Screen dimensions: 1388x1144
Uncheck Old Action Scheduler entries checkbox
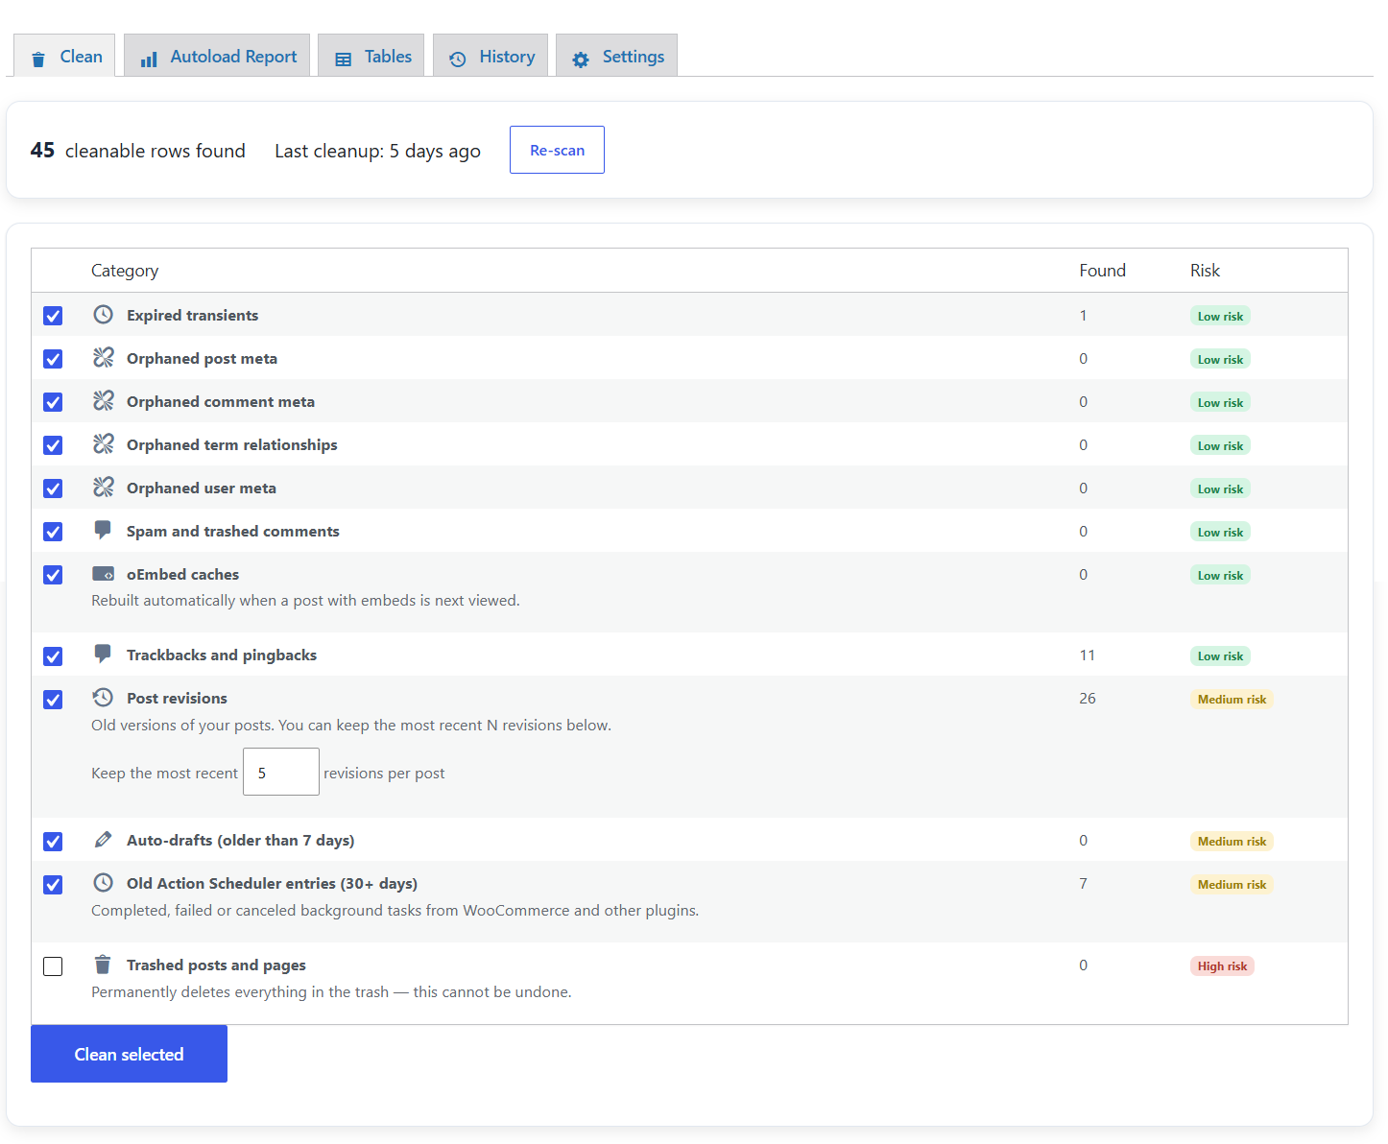tap(53, 885)
